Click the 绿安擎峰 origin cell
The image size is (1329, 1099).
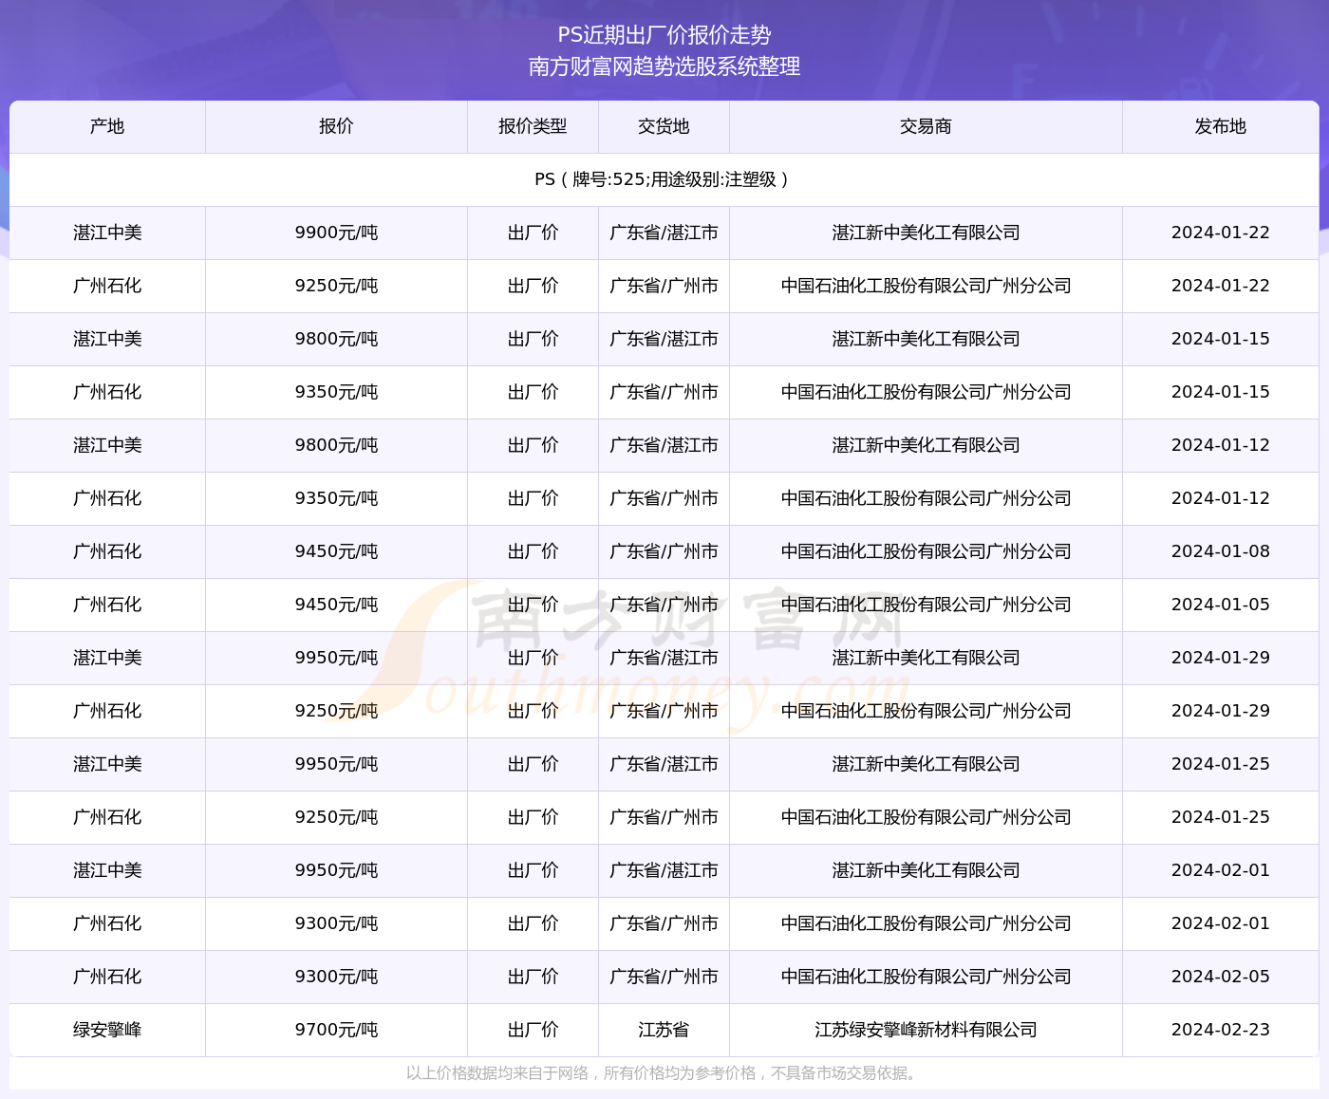(x=107, y=1030)
